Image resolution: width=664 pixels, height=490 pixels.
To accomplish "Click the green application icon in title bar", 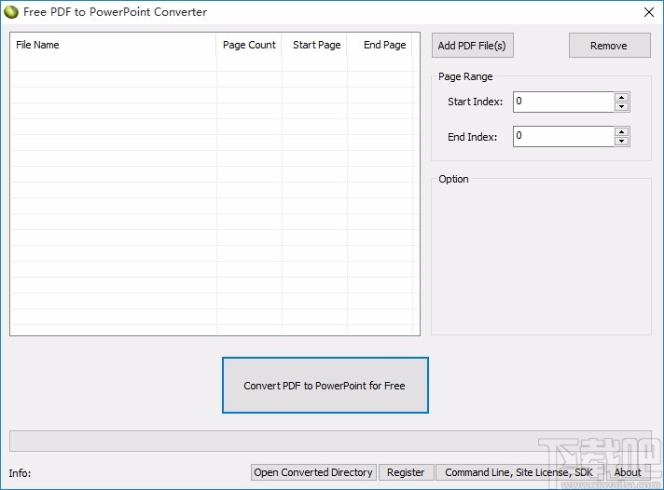I will (x=11, y=12).
